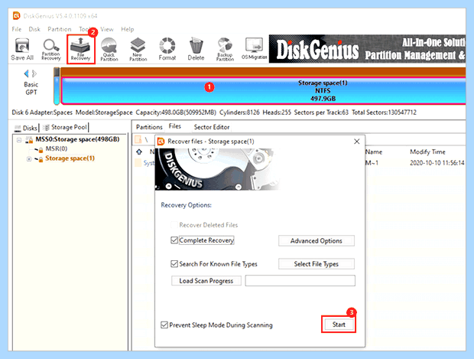Click the New Partition icon
This screenshot has height=359, width=474.
138,49
